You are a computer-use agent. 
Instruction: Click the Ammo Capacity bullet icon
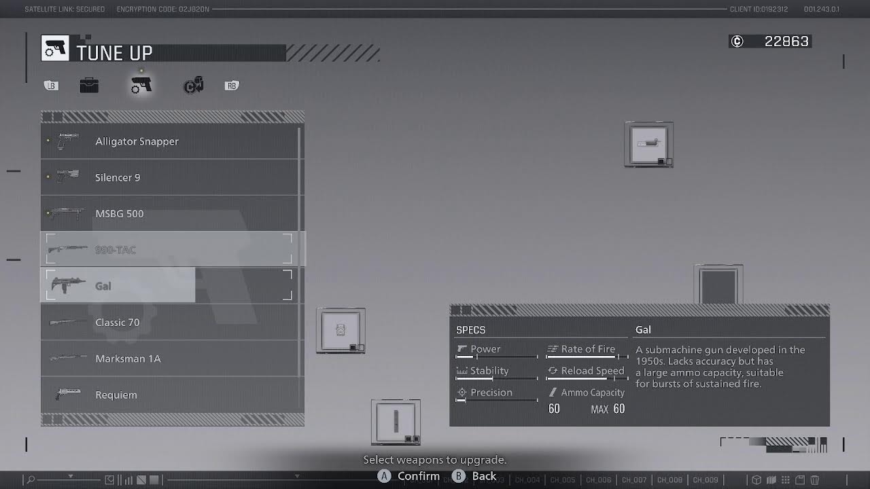coord(553,393)
